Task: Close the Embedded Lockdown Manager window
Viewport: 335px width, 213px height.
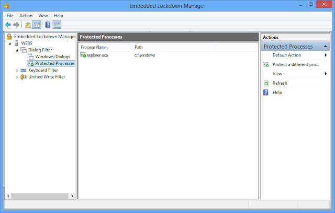Action: [324, 4]
